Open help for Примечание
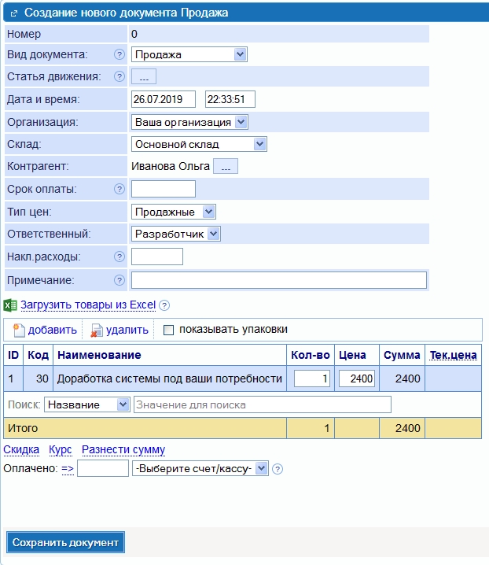489x565 pixels. point(119,280)
